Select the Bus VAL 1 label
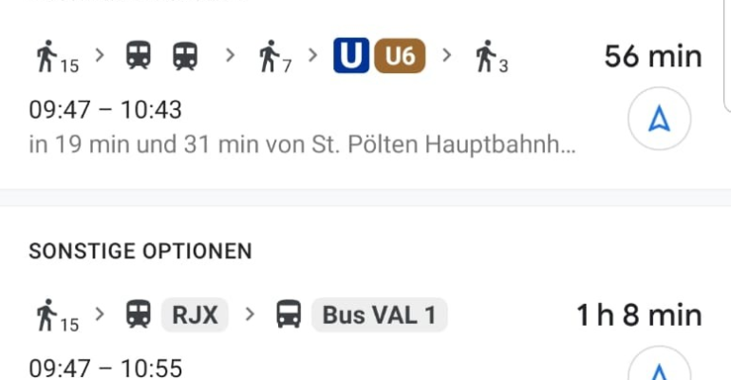 click(x=380, y=314)
